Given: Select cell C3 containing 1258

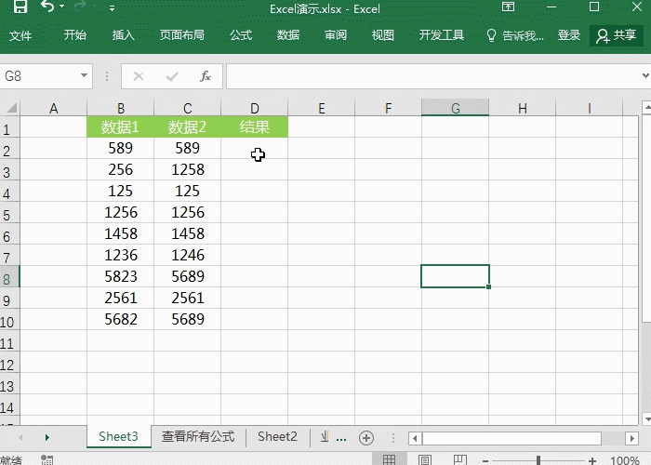Looking at the screenshot, I should tap(187, 169).
